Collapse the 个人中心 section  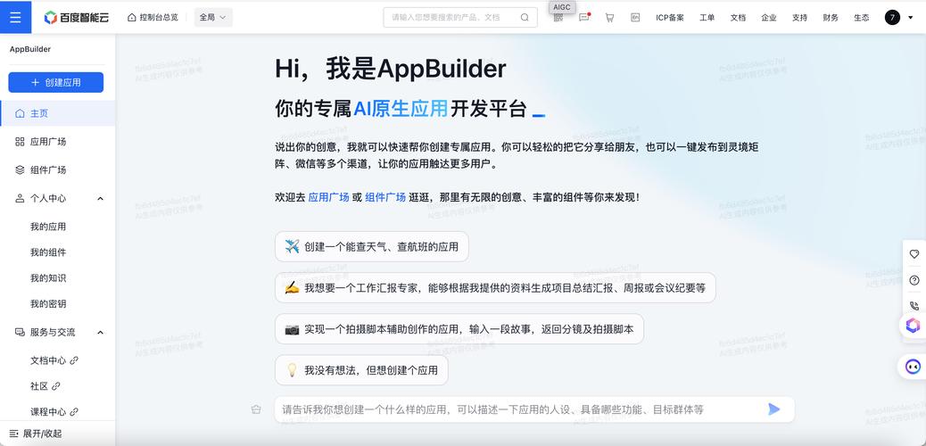(x=101, y=199)
